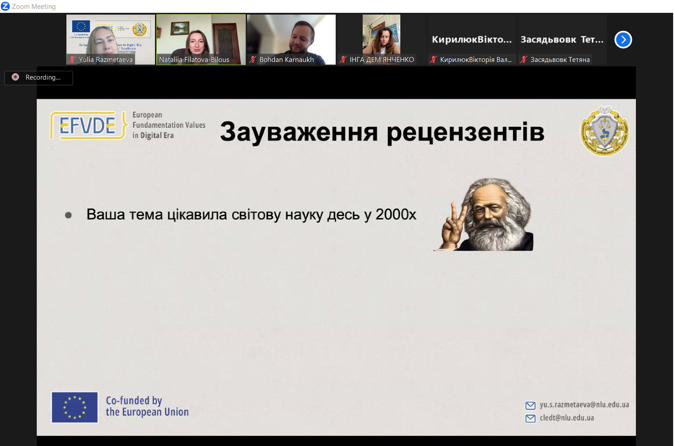The image size is (674, 446).
Task: Click the red recording dot indicator
Action: click(15, 77)
